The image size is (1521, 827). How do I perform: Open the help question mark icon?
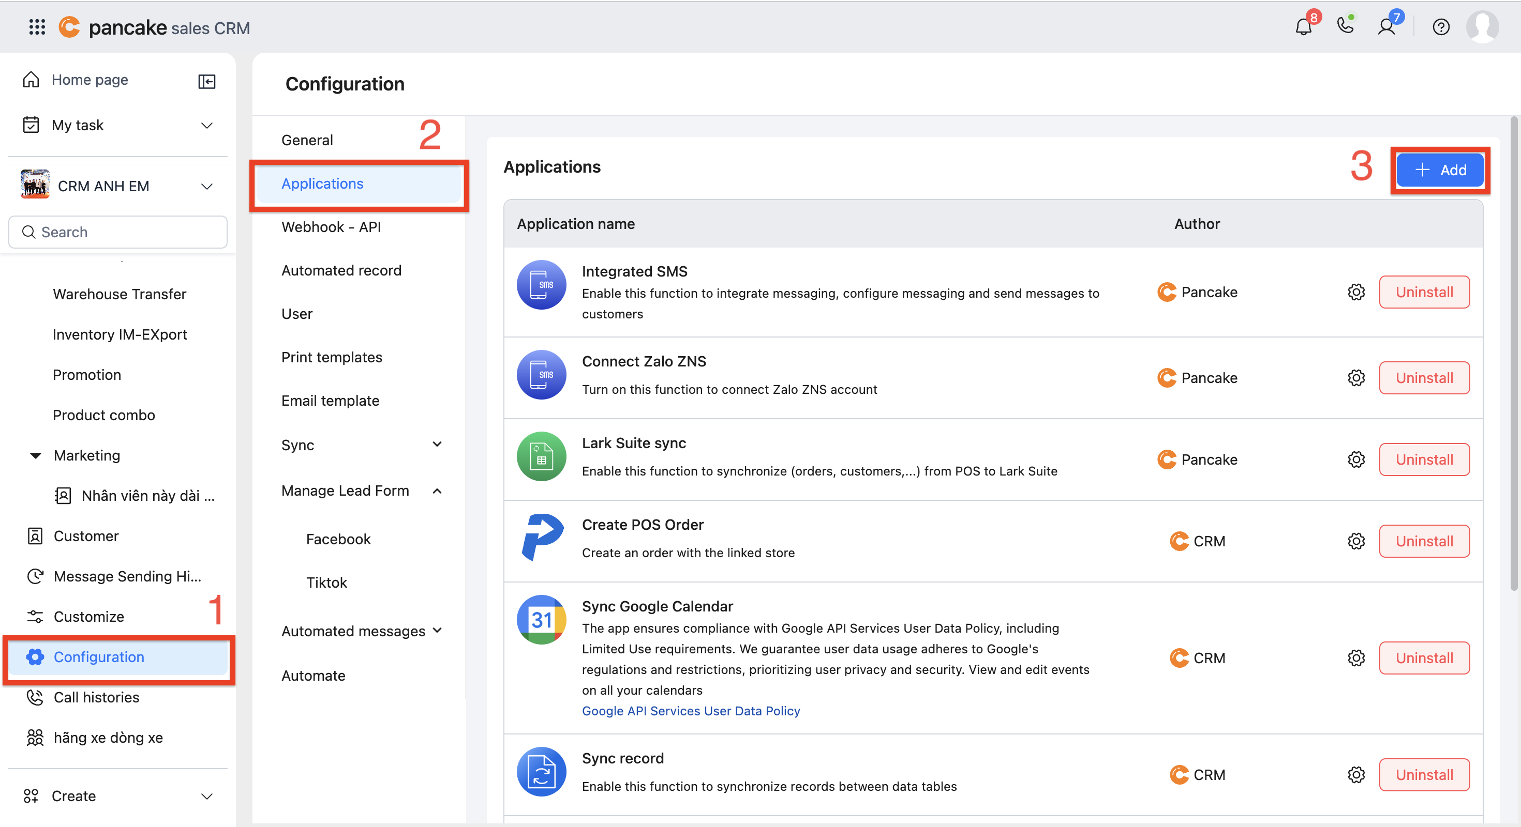(x=1441, y=27)
